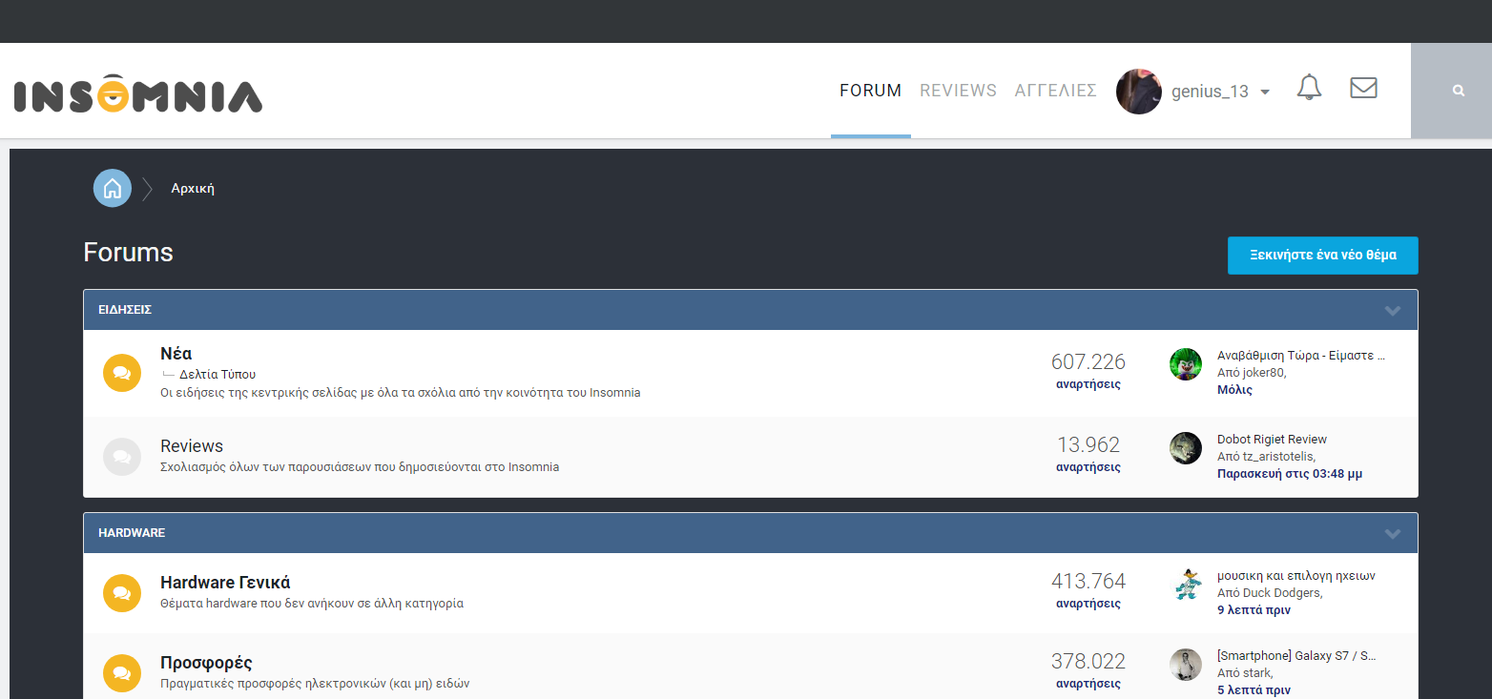The image size is (1492, 699).
Task: Click the 413.764 post count
Action: tap(1088, 582)
